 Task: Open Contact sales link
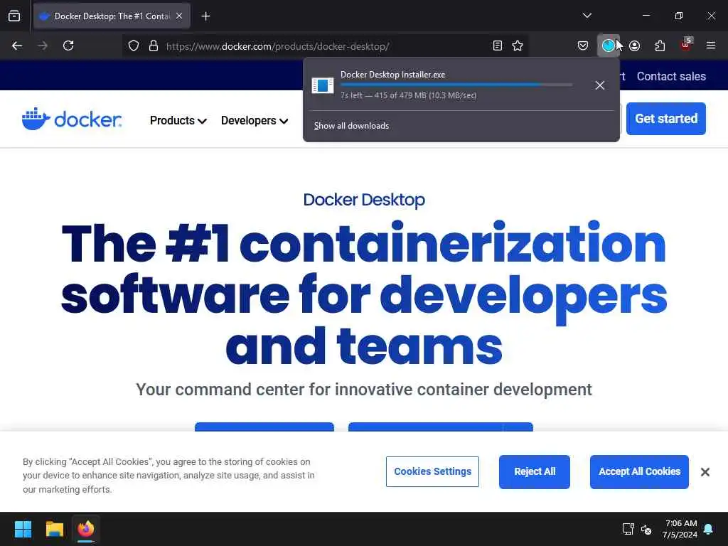click(x=671, y=76)
